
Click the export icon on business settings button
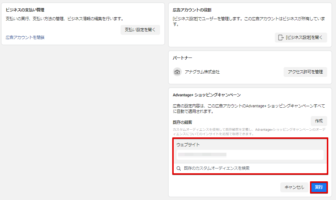pos(281,37)
